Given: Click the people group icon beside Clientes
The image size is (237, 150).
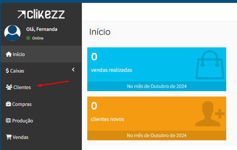Looking at the screenshot, I should (x=9, y=87).
